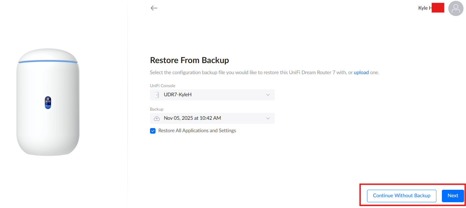The image size is (466, 208).
Task: Click the 'Restore From Backup' heading
Action: tap(189, 60)
